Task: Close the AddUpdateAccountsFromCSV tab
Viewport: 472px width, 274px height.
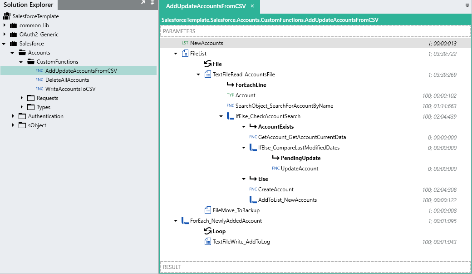Action: click(x=252, y=6)
